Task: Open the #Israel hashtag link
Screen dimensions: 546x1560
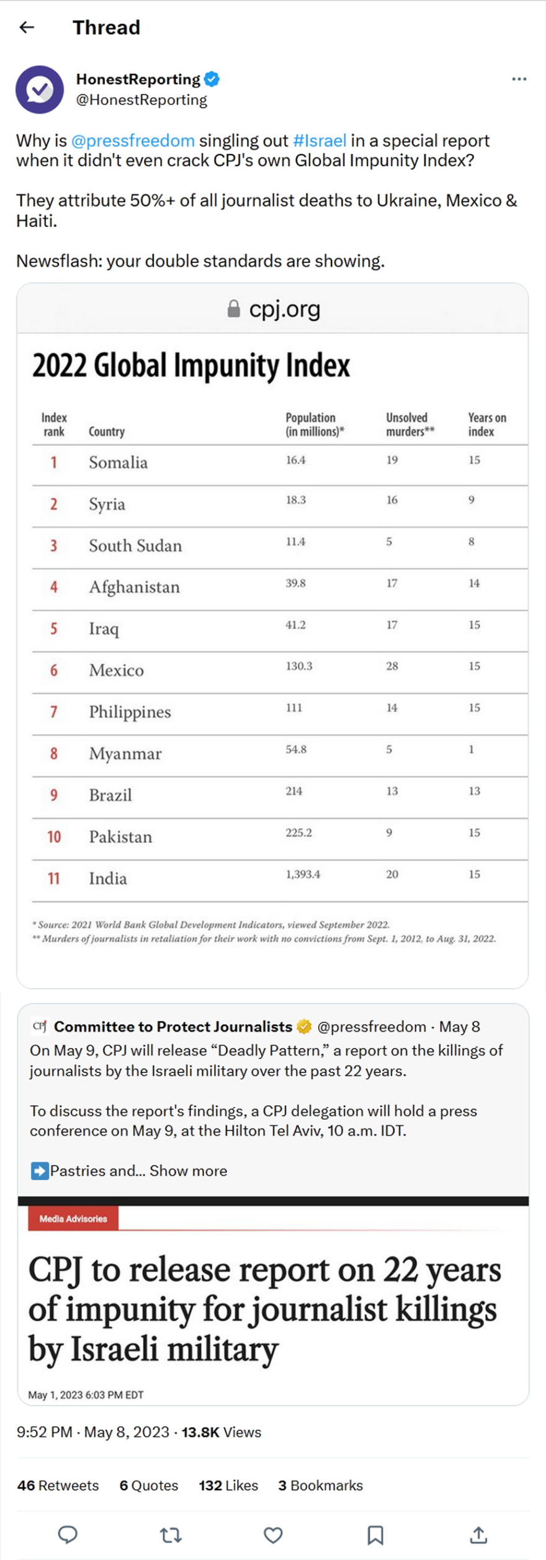Action: click(320, 141)
